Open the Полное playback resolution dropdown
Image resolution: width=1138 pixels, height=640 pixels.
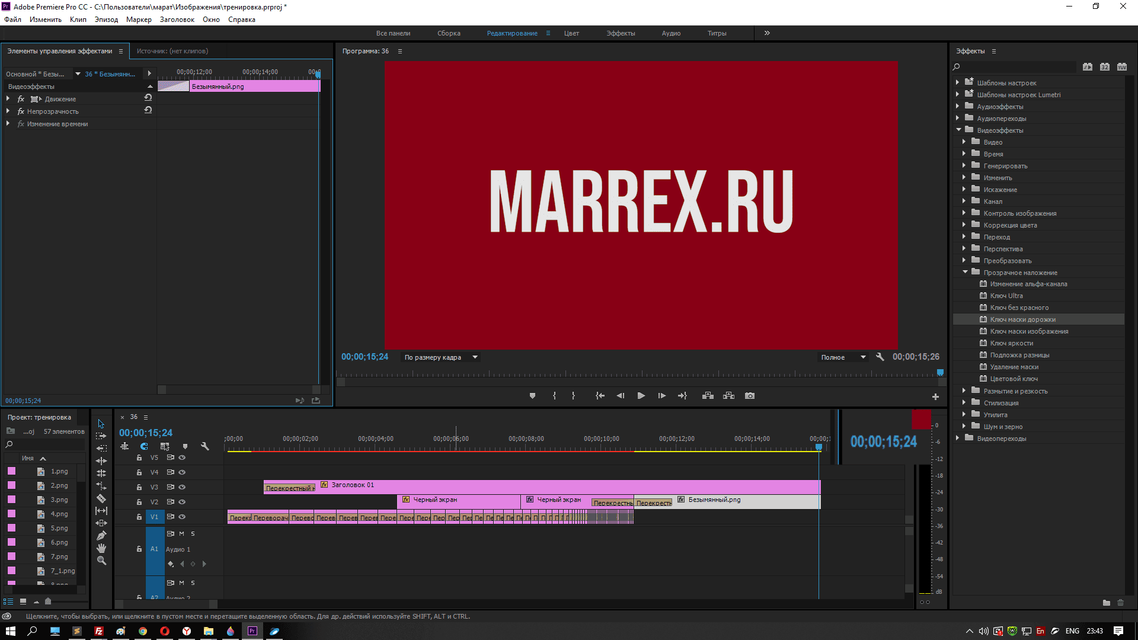[843, 357]
